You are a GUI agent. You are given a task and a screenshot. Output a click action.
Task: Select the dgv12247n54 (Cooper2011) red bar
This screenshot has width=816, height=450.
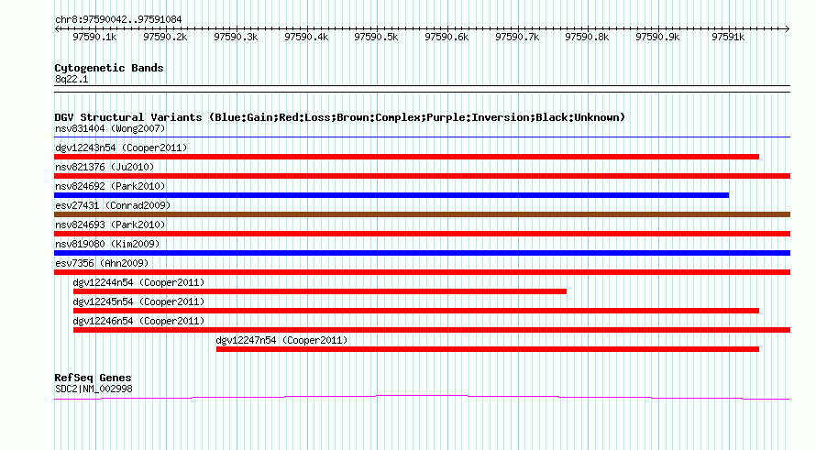pos(488,349)
